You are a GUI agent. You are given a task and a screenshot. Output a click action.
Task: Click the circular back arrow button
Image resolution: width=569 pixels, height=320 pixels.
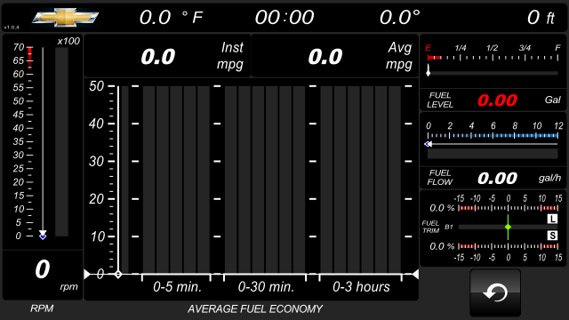click(495, 292)
